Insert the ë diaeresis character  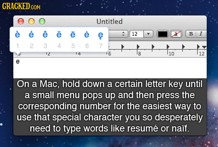coord(59,34)
